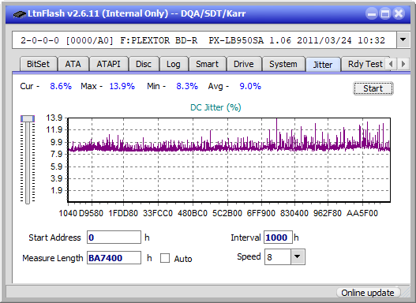Image resolution: width=416 pixels, height=303 pixels.
Task: Click the vertical jitter scale slider thumb
Action: (x=28, y=118)
